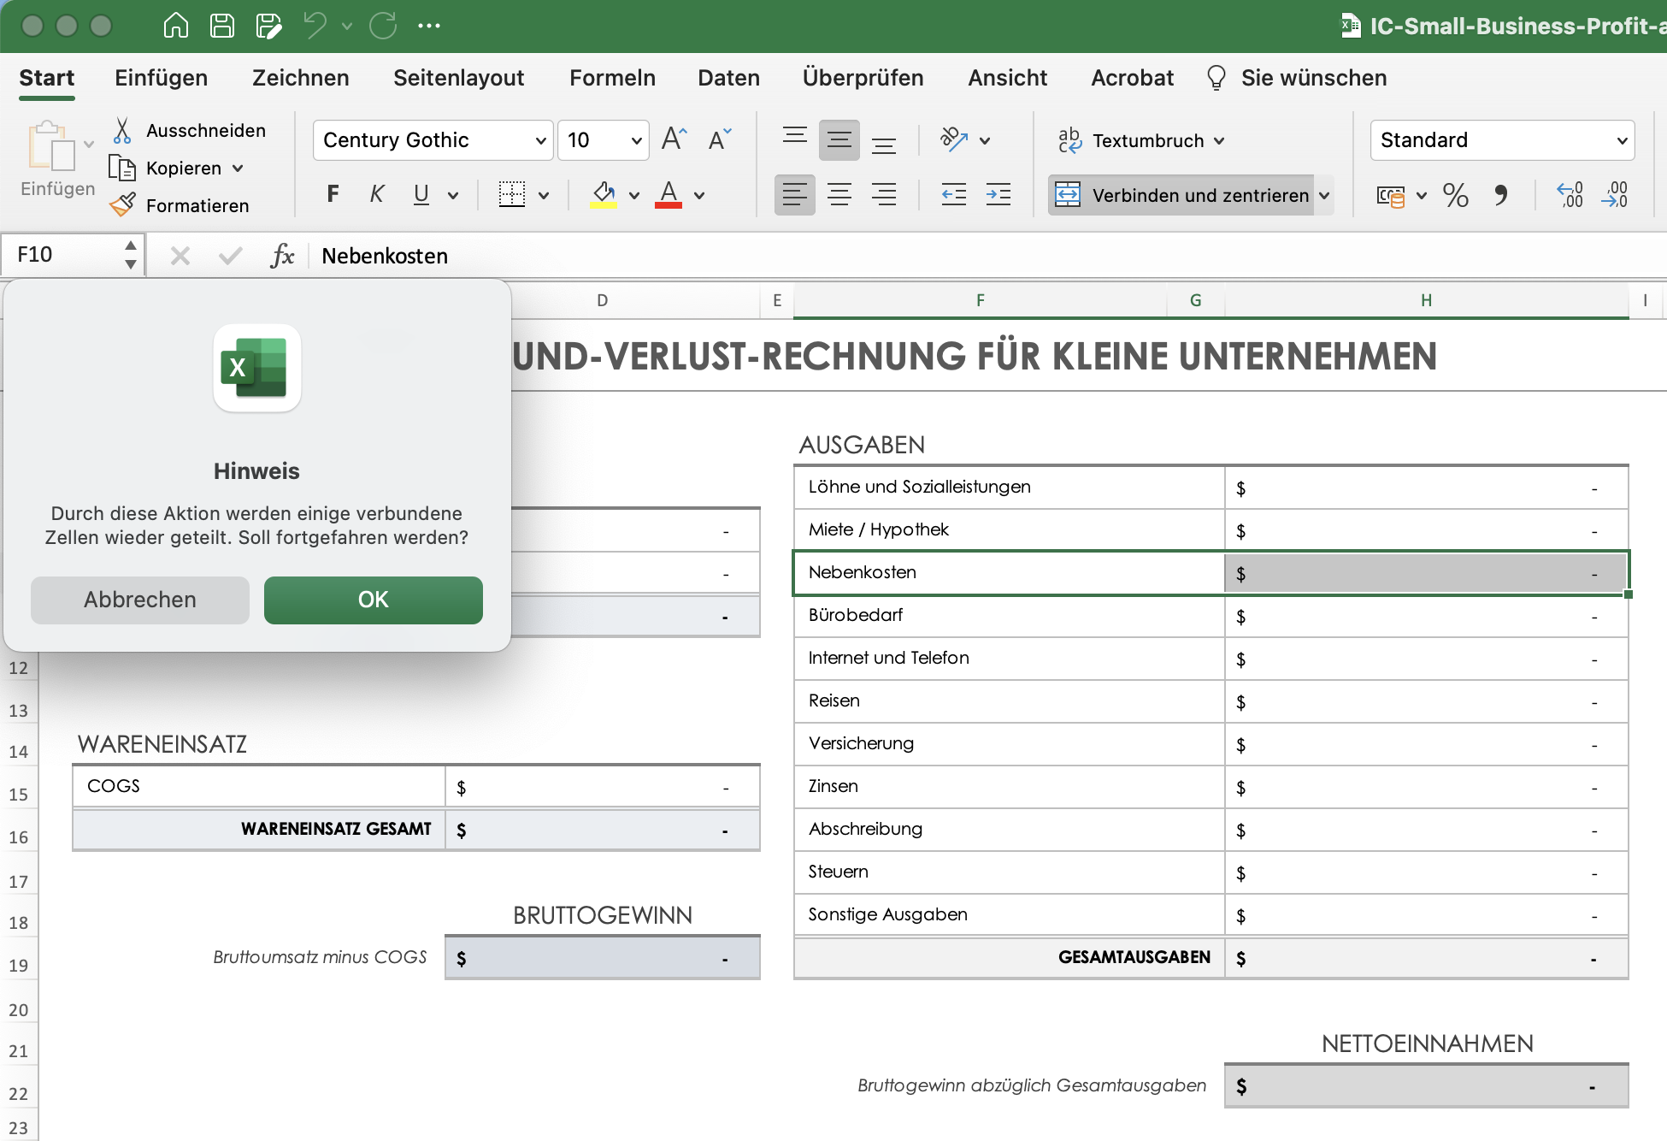Click the text orientation icon
1667x1141 pixels.
click(x=954, y=139)
